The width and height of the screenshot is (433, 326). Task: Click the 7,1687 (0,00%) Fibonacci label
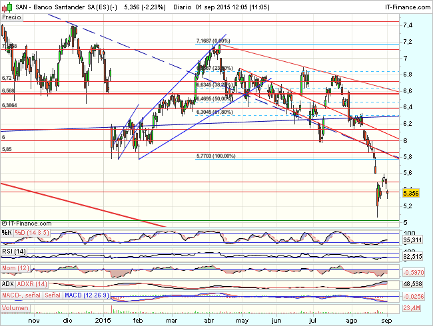pos(213,41)
